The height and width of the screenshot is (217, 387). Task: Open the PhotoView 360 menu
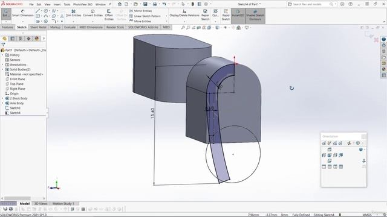tap(83, 4)
